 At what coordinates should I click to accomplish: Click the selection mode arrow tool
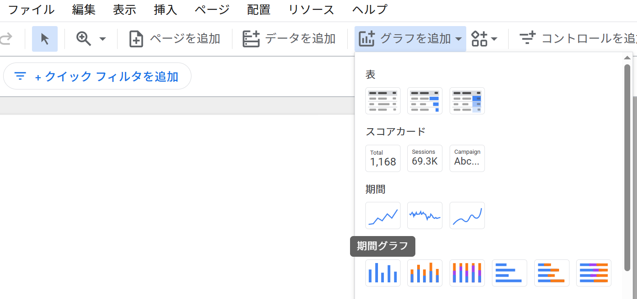click(45, 39)
